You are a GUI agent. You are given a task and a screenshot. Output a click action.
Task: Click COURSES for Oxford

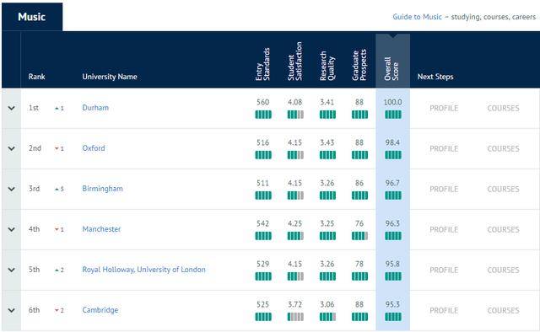coord(503,148)
